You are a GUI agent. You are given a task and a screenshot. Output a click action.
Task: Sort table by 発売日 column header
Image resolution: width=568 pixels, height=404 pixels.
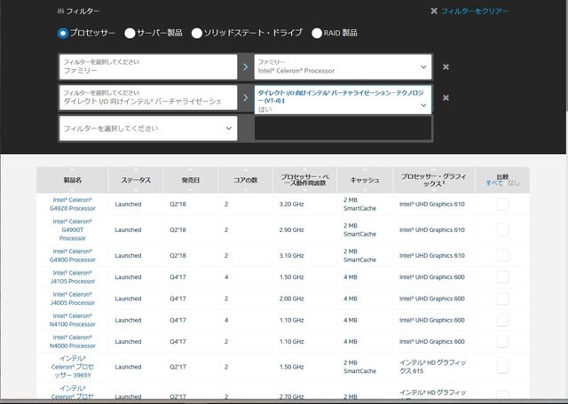pos(191,180)
